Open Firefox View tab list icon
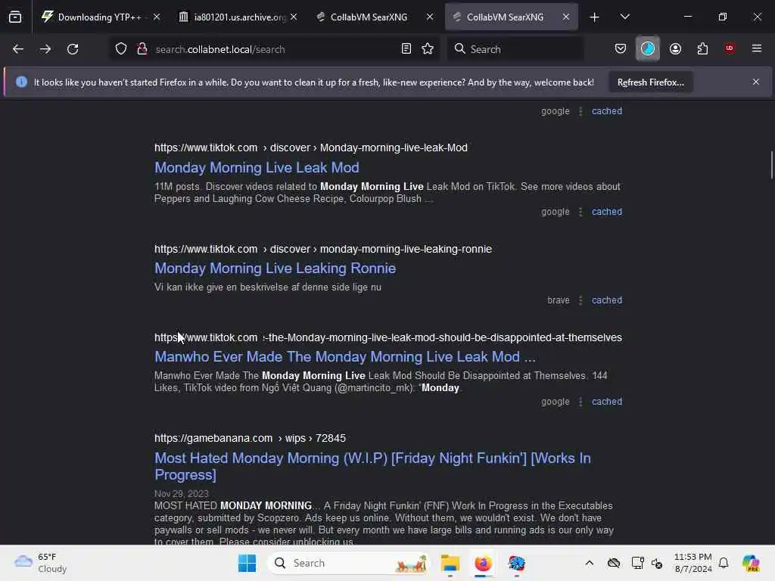This screenshot has width=775, height=581. point(15,17)
